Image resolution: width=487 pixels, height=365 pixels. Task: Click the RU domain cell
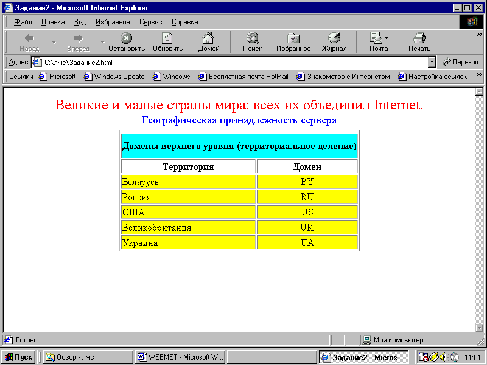click(307, 196)
